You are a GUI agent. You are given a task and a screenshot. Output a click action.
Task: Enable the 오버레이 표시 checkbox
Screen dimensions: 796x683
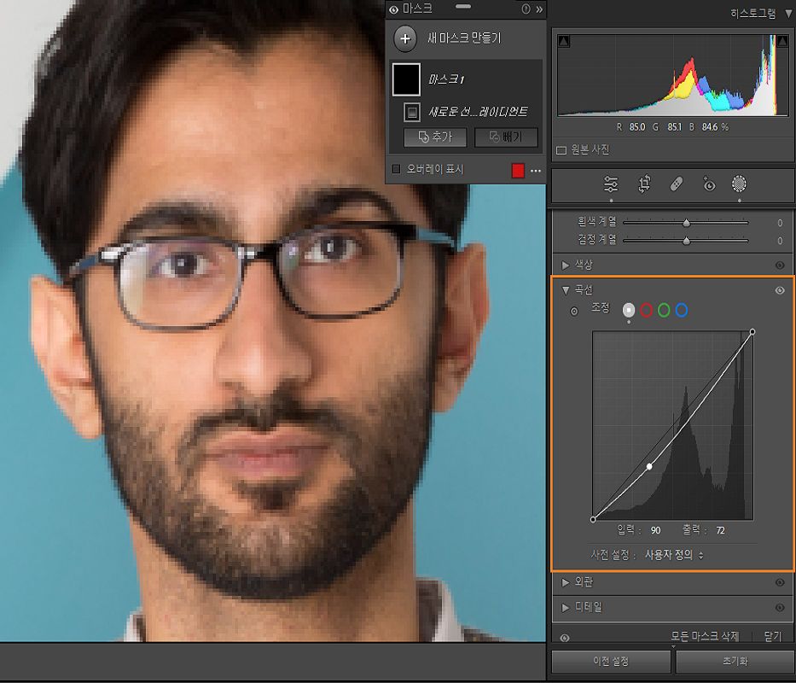pos(397,169)
